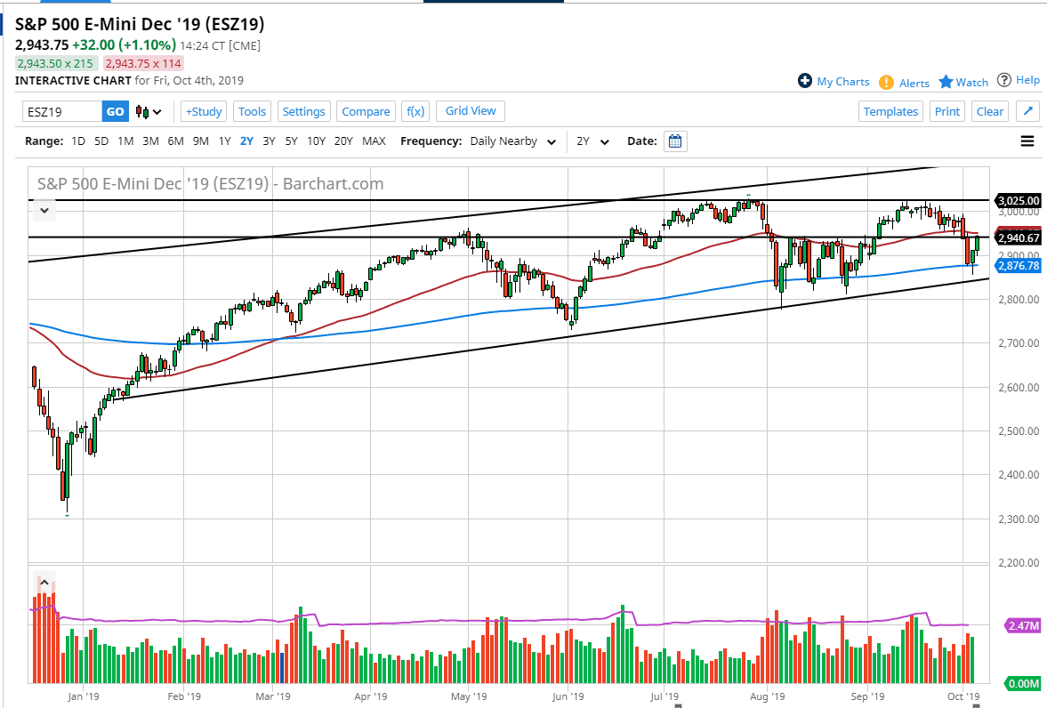The width and height of the screenshot is (1047, 708).
Task: Open Alerts via the exclamation icon
Action: [887, 82]
